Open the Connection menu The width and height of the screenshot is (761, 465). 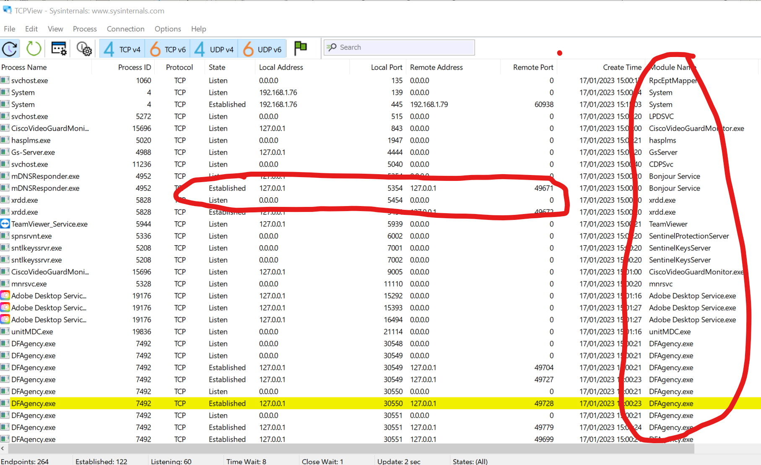[x=125, y=29]
